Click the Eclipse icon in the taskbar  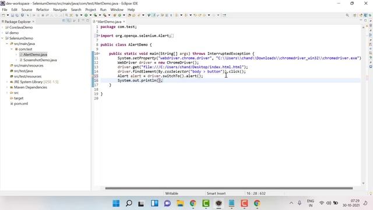click(219, 204)
